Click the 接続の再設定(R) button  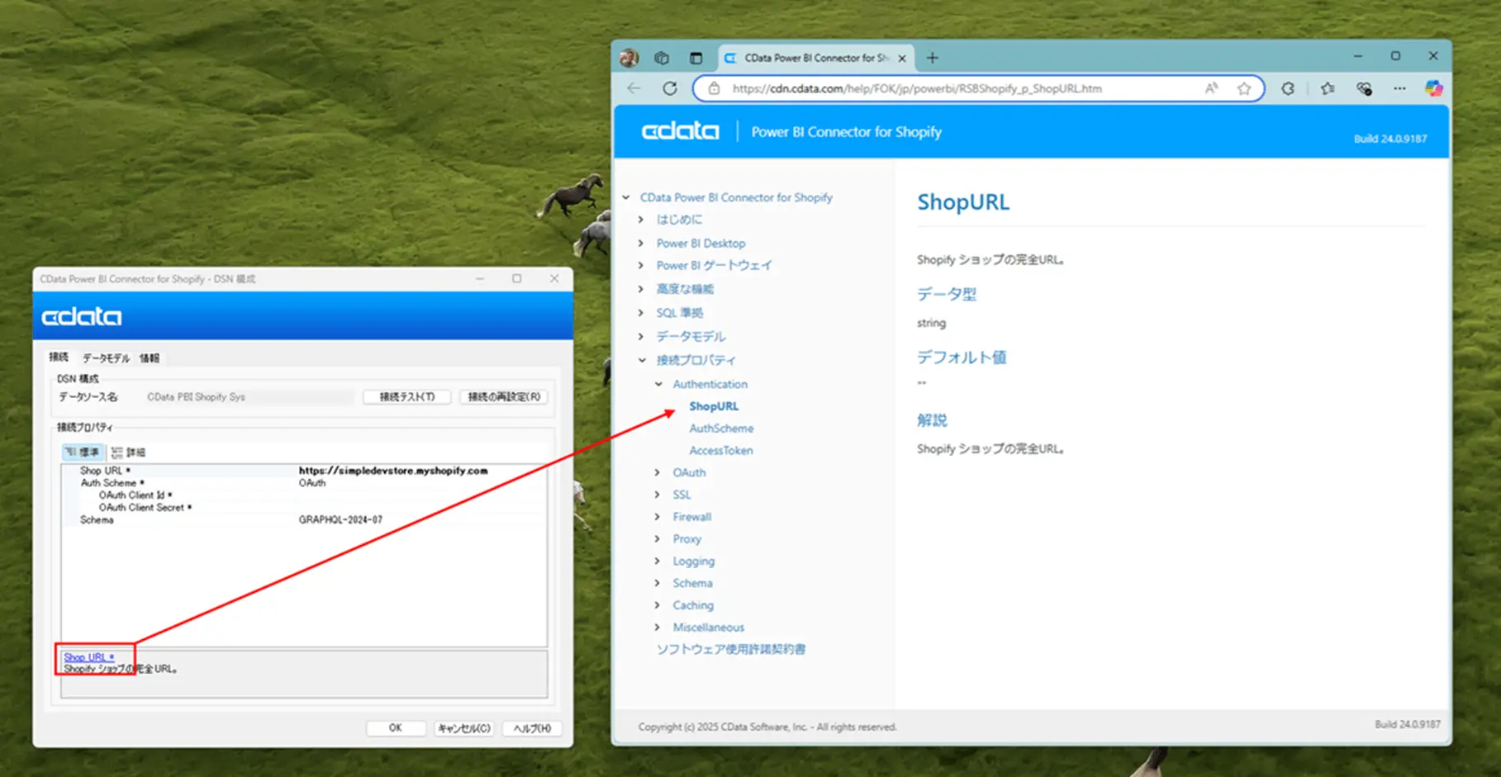(x=503, y=396)
